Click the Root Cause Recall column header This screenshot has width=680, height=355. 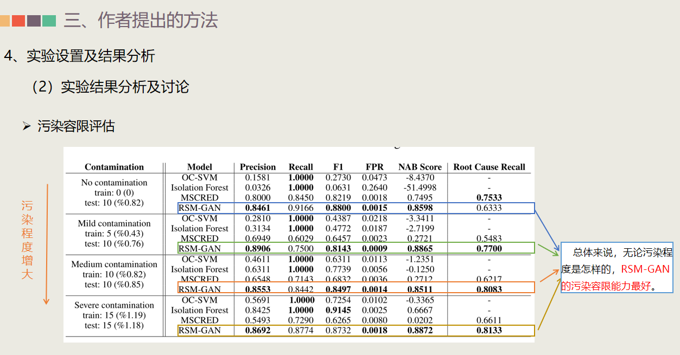tap(489, 167)
